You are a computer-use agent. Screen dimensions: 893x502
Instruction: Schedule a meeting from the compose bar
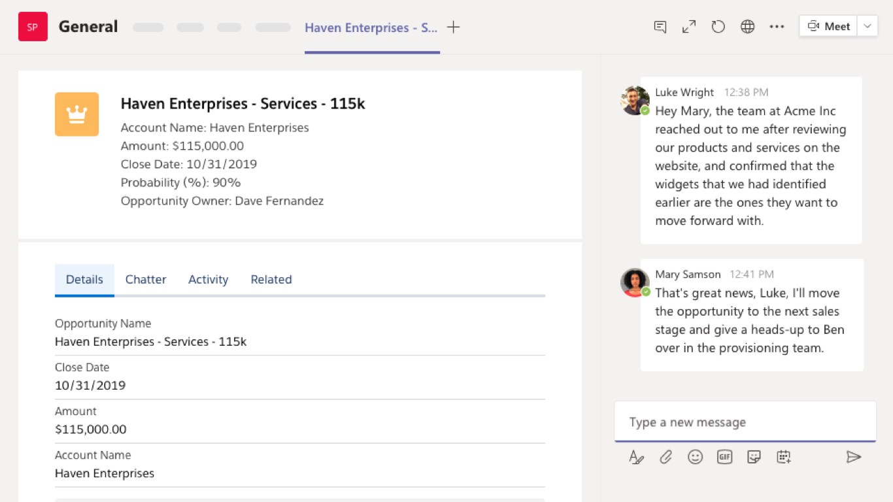(783, 457)
